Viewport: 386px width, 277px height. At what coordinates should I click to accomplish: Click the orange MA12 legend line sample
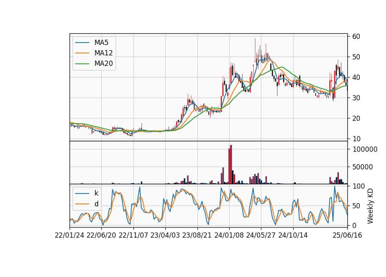pos(82,53)
